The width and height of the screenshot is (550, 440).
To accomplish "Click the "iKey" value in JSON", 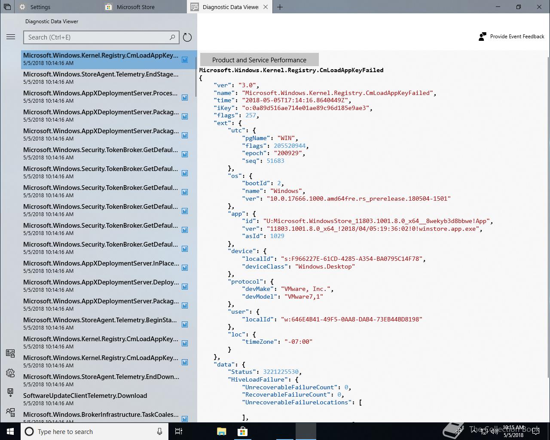I will point(306,108).
